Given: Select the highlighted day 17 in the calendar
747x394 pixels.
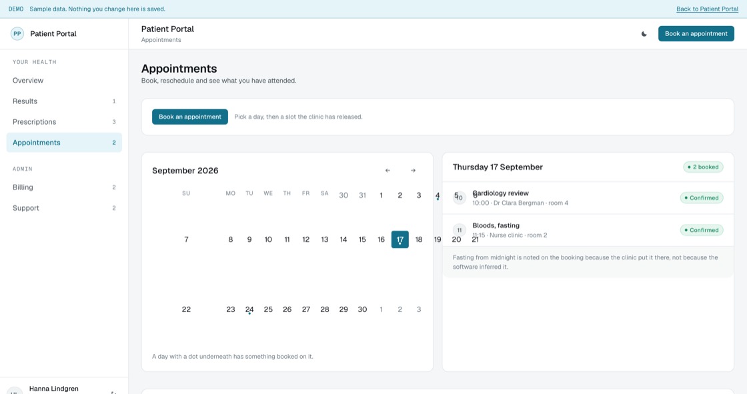Looking at the screenshot, I should click(x=400, y=239).
